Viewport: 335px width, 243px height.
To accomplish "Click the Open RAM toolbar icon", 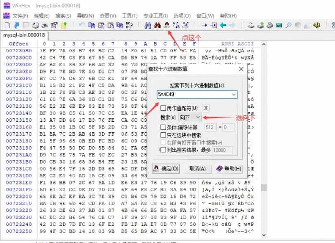I will pos(270,25).
